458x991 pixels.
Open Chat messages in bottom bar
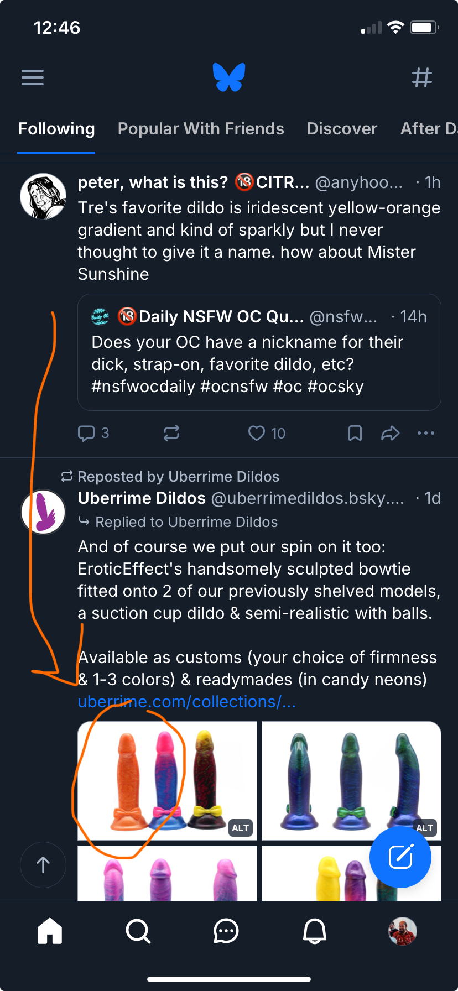coord(226,931)
